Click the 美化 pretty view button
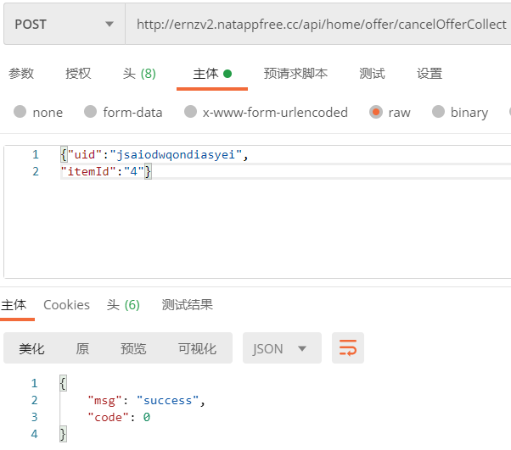This screenshot has width=511, height=450. click(x=32, y=348)
